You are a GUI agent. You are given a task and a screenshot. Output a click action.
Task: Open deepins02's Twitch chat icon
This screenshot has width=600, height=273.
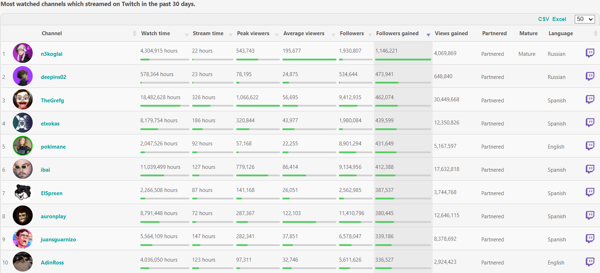[x=590, y=76]
